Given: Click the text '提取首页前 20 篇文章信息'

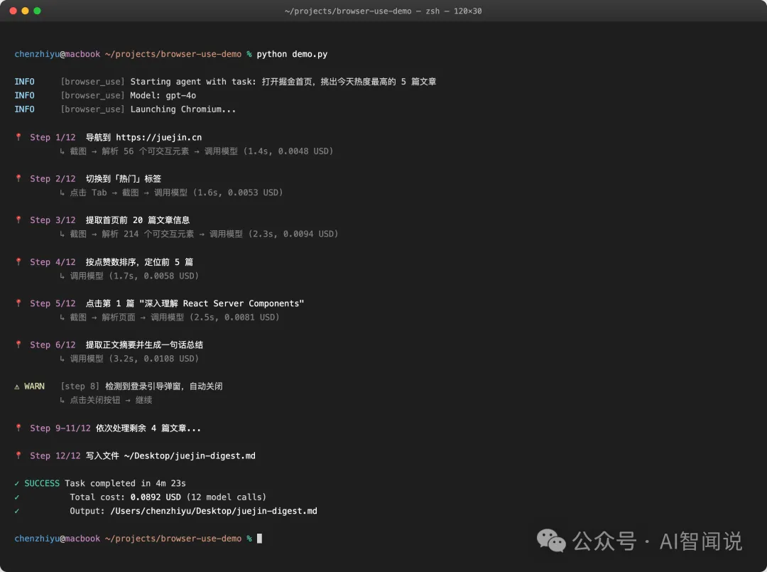Looking at the screenshot, I should point(138,220).
